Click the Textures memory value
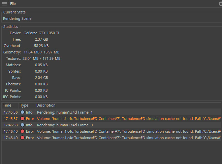Image resolution: width=222 pixels, height=164 pixels. point(41,58)
